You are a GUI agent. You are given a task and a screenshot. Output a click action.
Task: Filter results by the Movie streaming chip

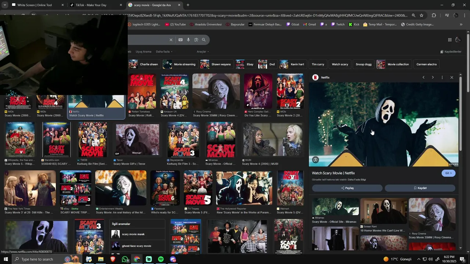pos(180,64)
